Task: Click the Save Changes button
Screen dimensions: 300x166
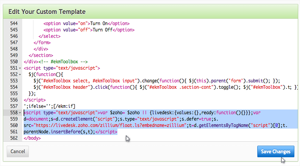Action: tap(276, 151)
